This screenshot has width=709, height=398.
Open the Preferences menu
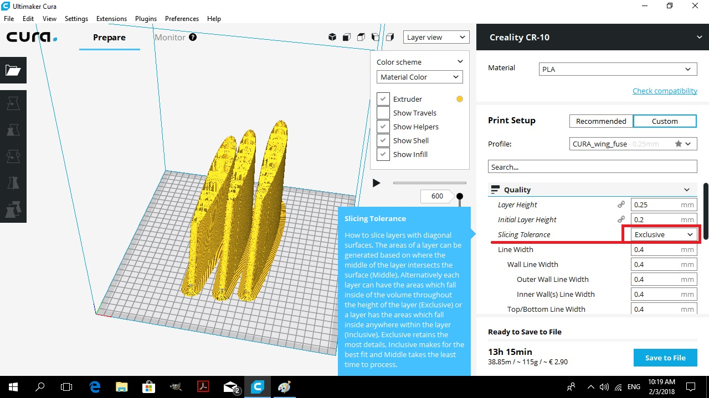click(x=182, y=18)
